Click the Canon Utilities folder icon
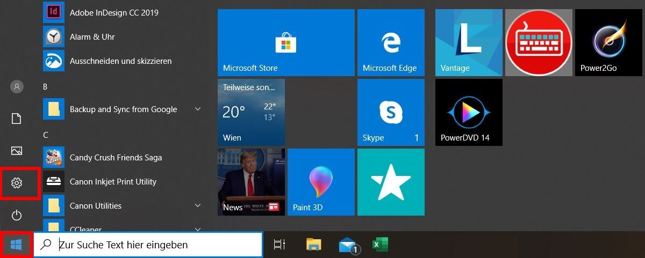645x258 pixels. coord(54,205)
